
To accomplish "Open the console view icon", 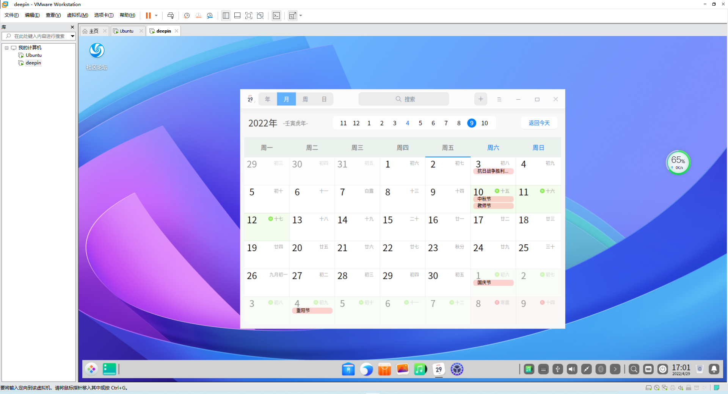I will coord(276,16).
